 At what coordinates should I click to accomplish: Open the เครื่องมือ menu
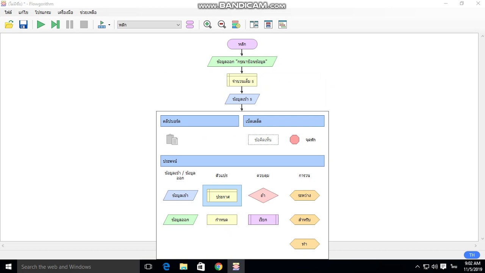tap(65, 13)
